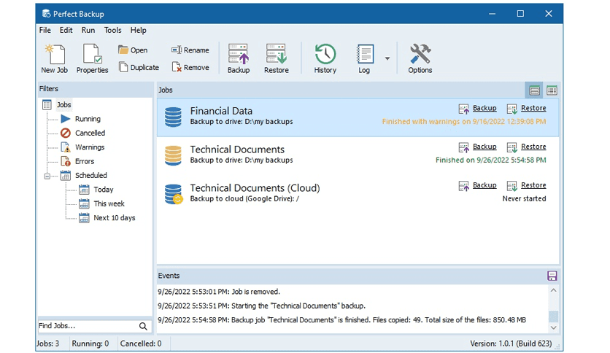Click 'Running: 0' in status bar
The width and height of the screenshot is (610, 353).
[x=90, y=344]
